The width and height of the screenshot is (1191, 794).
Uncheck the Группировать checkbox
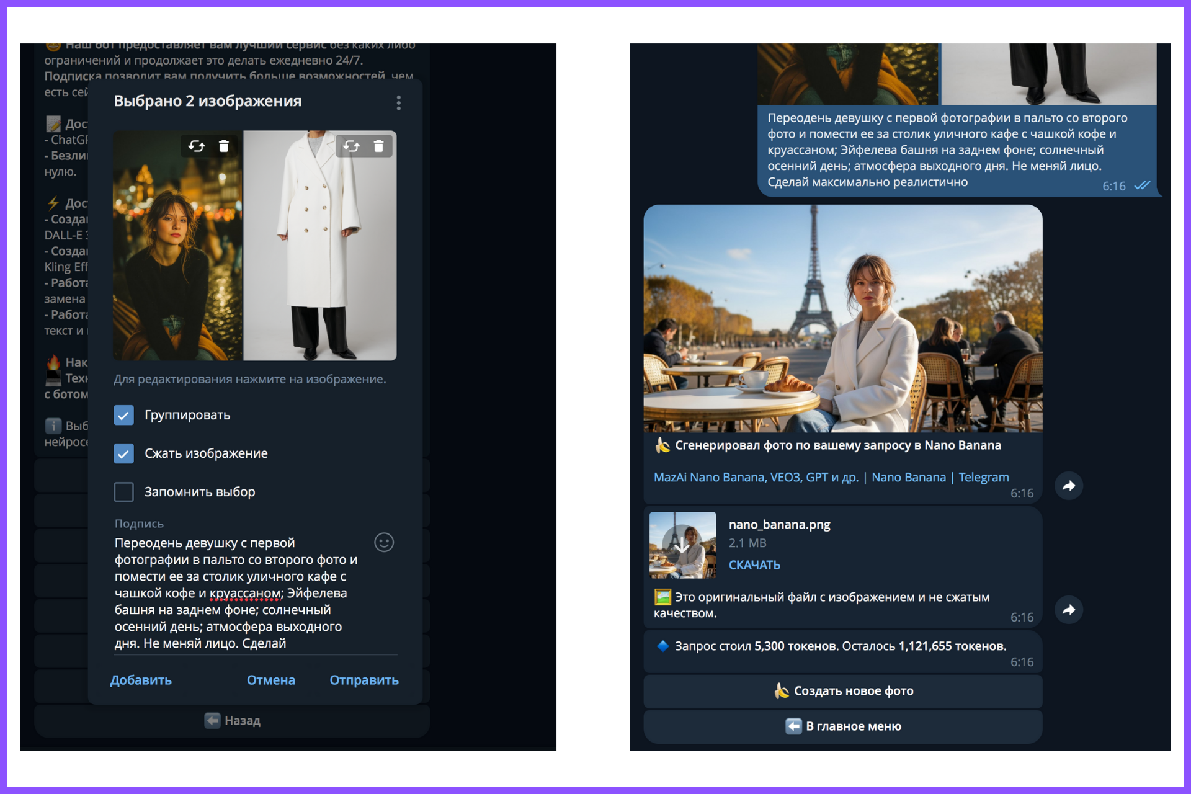(124, 415)
